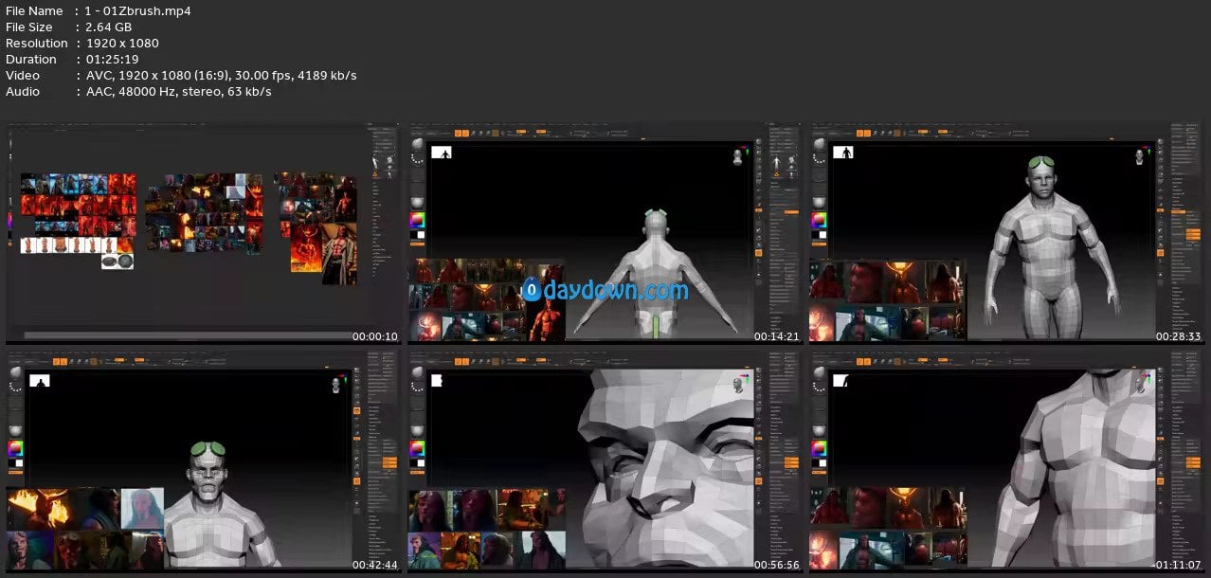Open the video frame stamped 00:28:33

pyautogui.click(x=1006, y=232)
